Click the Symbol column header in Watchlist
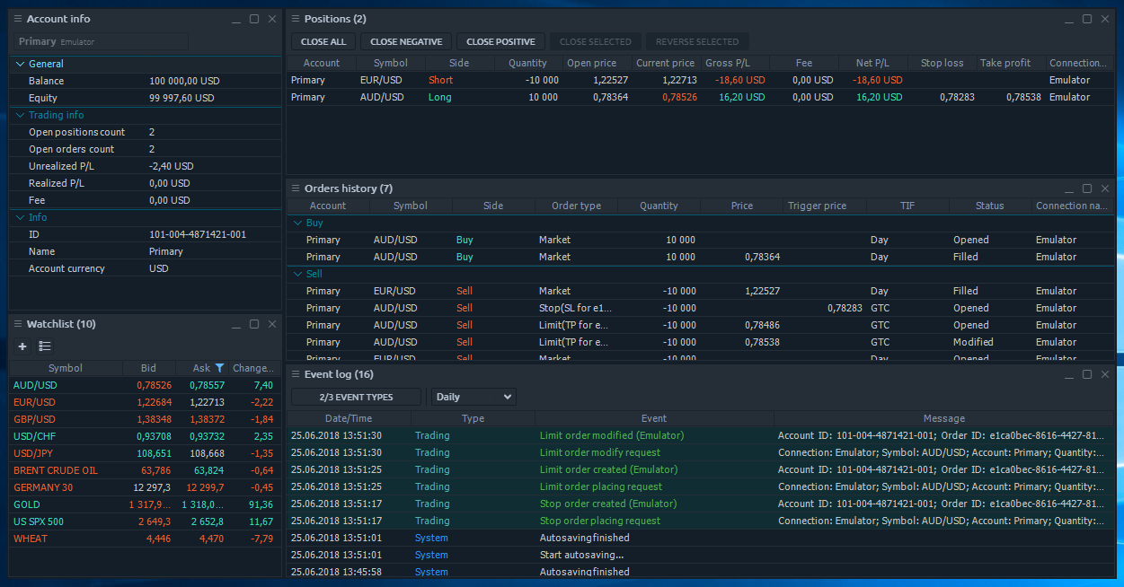This screenshot has height=587, width=1124. tap(66, 368)
